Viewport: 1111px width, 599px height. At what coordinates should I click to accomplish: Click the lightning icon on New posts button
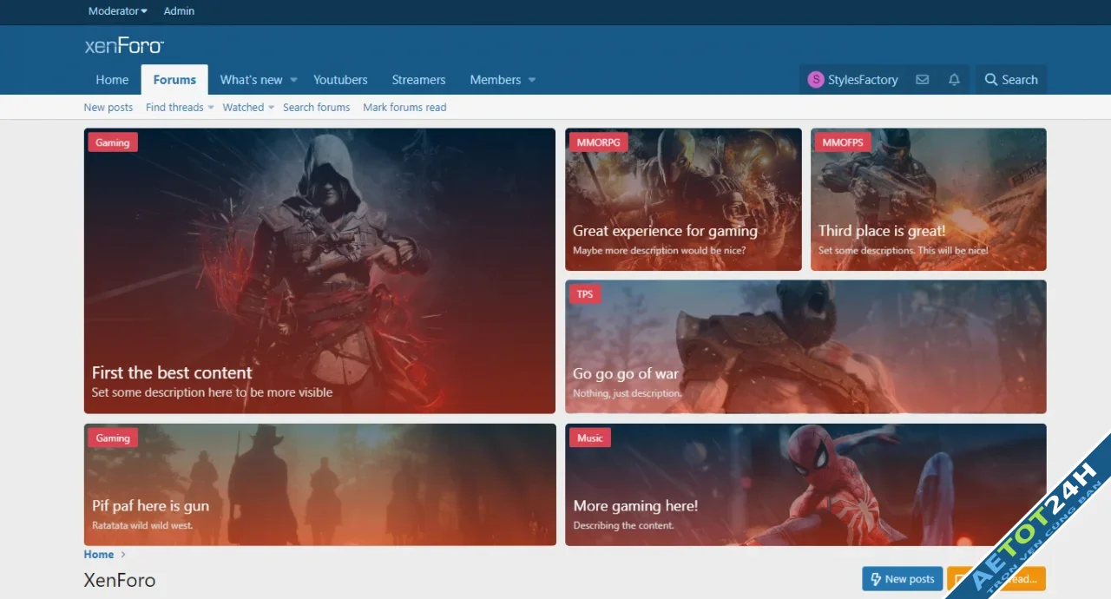pyautogui.click(x=874, y=578)
